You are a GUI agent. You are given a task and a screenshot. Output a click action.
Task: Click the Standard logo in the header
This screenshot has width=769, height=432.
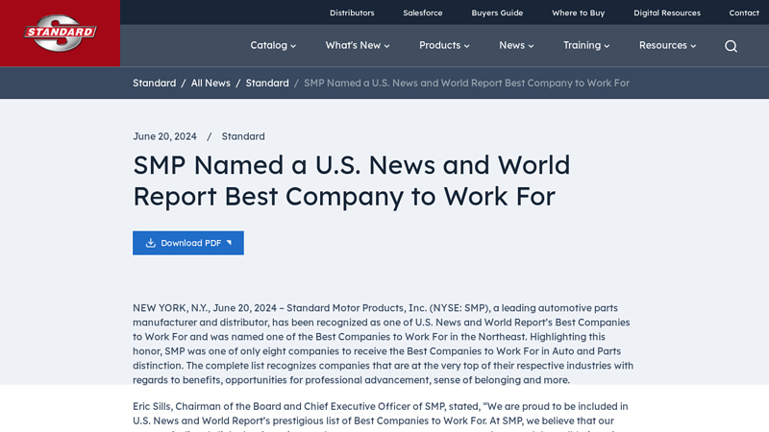click(60, 33)
